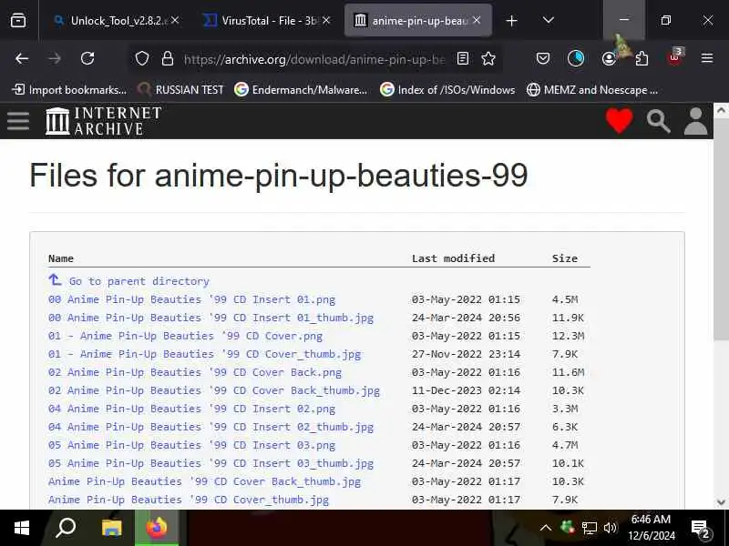Open the Firefox account icon
Screen dimensions: 729x546
click(609, 58)
